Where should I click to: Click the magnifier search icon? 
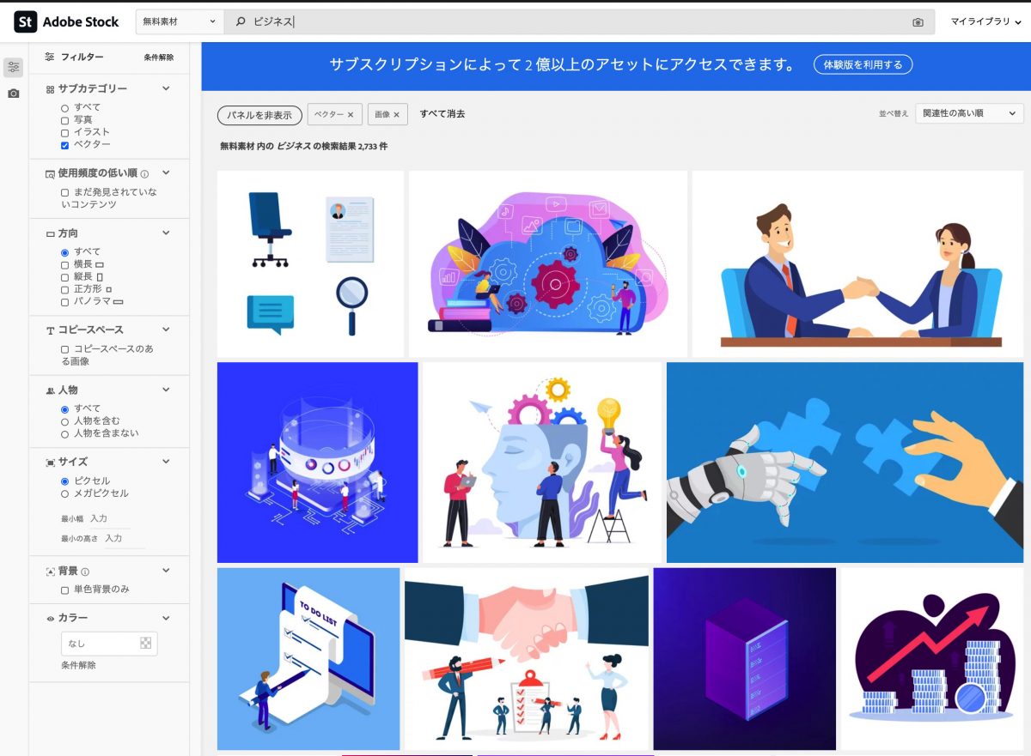(241, 22)
